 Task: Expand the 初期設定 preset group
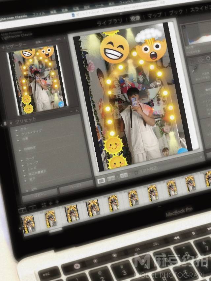(x=20, y=151)
